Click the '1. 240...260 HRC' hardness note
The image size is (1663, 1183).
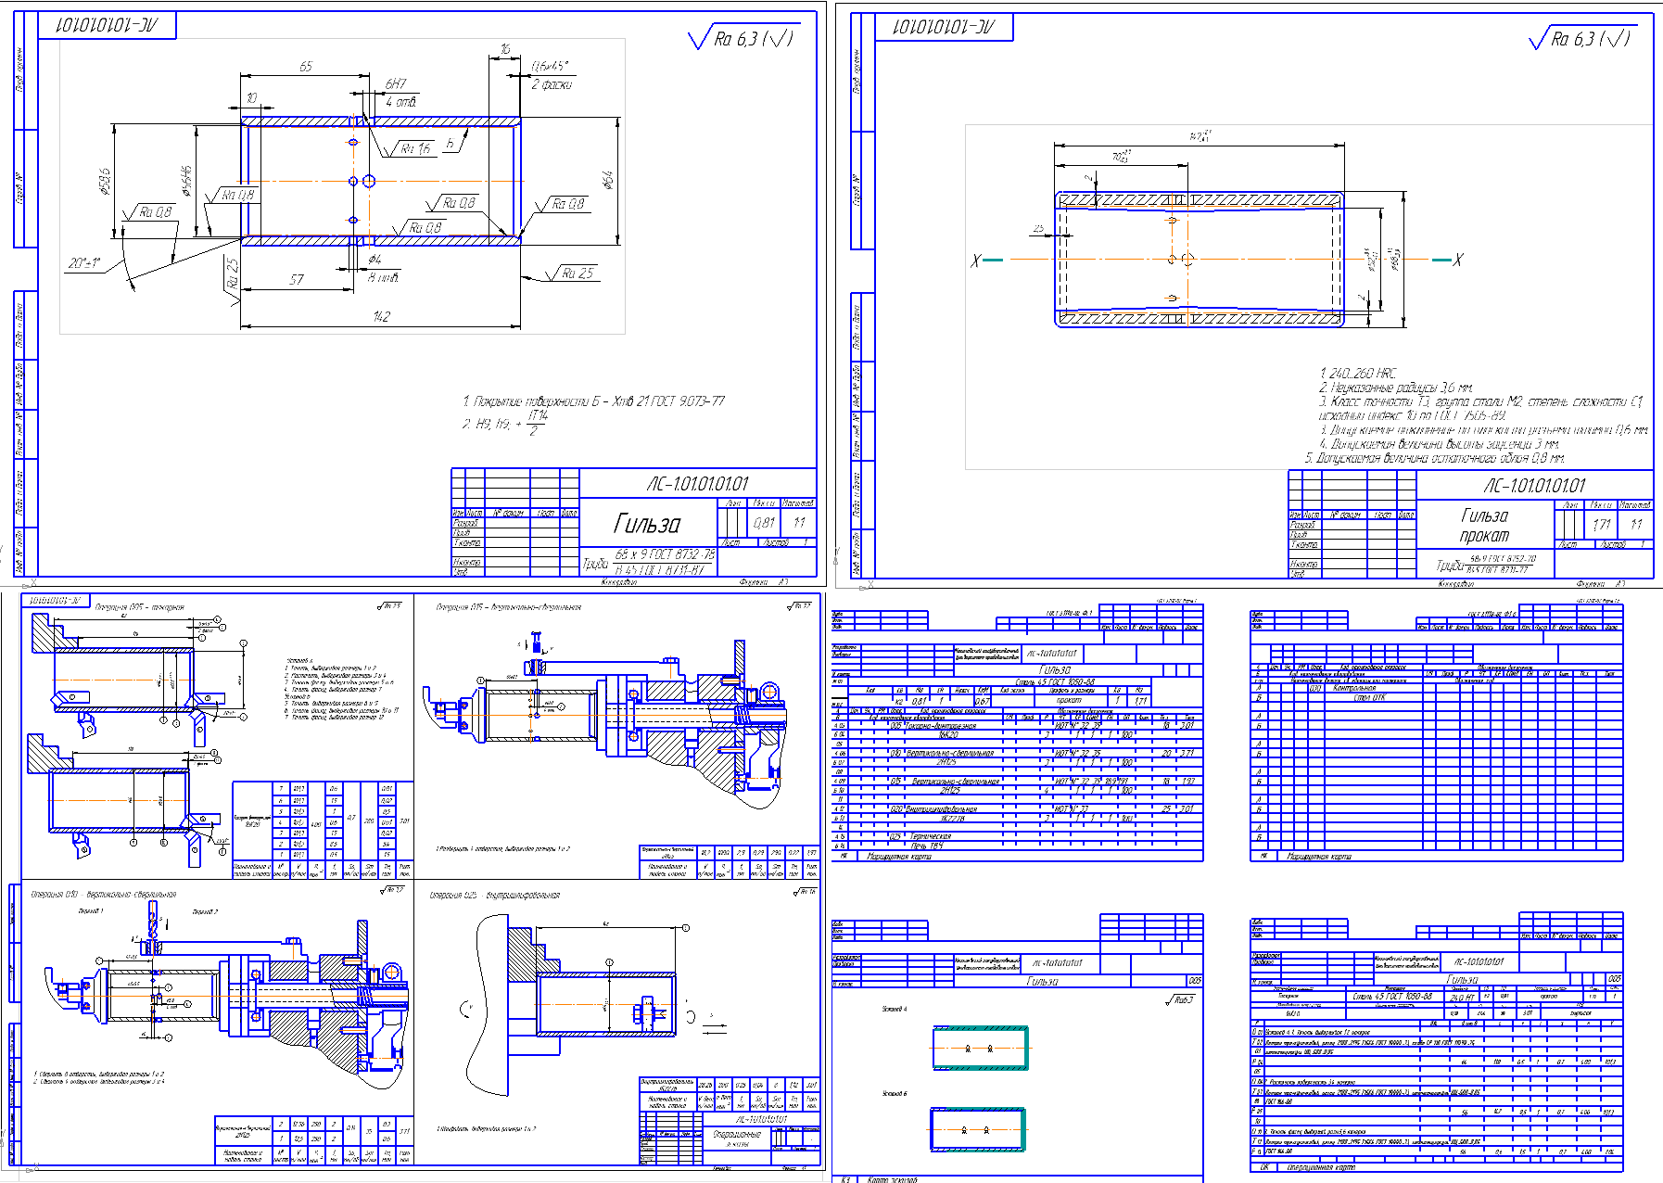(x=1357, y=373)
